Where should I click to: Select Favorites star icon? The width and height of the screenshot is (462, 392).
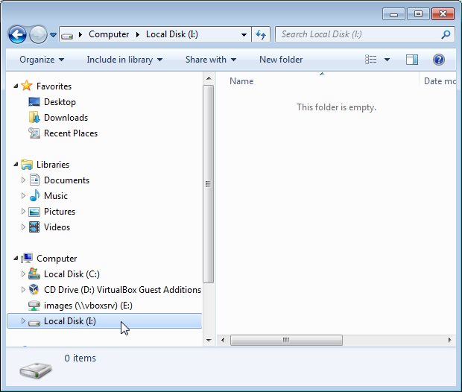27,86
